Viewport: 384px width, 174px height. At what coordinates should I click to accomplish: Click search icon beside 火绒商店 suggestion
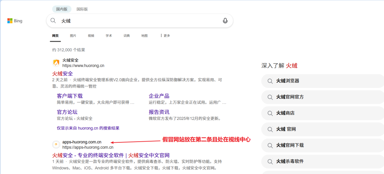pyautogui.click(x=270, y=113)
